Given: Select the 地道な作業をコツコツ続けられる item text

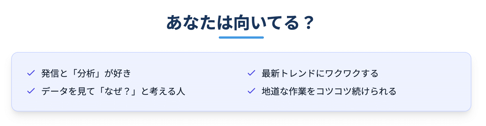Looking at the screenshot, I should pos(329,91).
